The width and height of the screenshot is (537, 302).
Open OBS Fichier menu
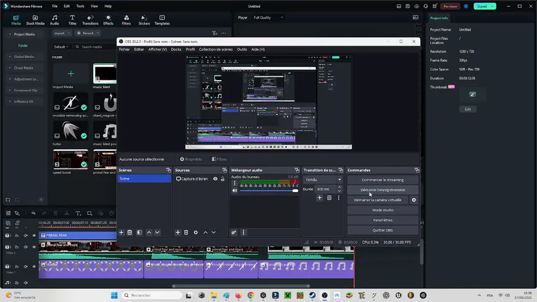pyautogui.click(x=124, y=50)
